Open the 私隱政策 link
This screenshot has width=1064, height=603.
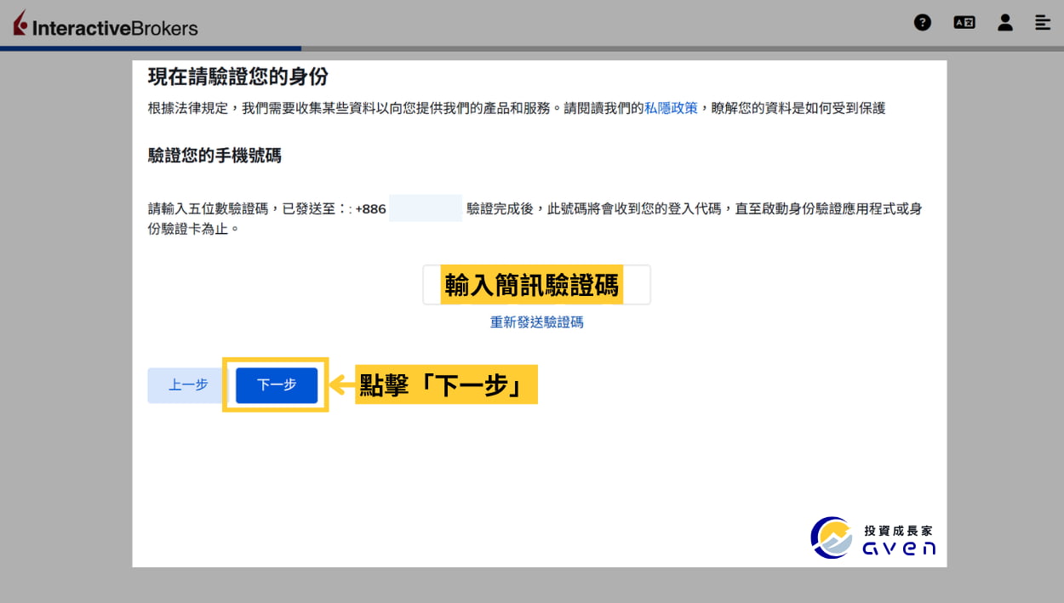pyautogui.click(x=671, y=108)
